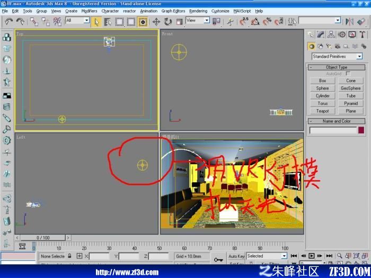Go to the start frame
The height and width of the screenshot is (278, 371).
tap(294, 256)
